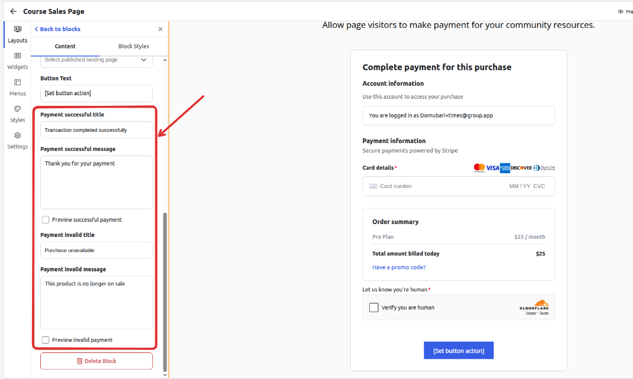Click the Have a promo code link

pyautogui.click(x=399, y=267)
